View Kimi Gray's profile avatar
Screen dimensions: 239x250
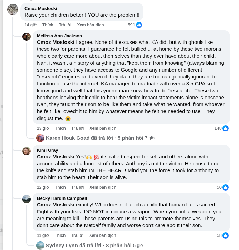27,151
